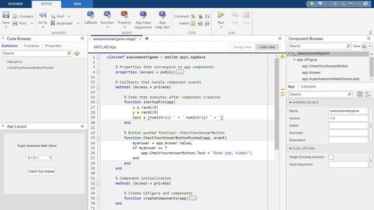Collapse the Code Options section
374x210 pixels.
click(290, 148)
